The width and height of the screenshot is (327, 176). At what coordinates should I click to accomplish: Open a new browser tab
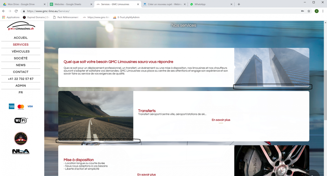click(x=239, y=4)
